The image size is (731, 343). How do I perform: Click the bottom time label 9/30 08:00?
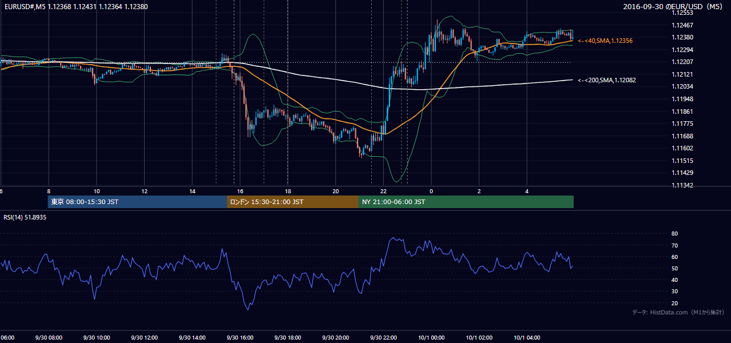49,338
